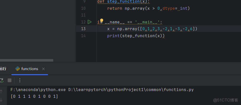Place cursor on the np.array assignment line
The width and height of the screenshot is (241, 105).
click(152, 29)
